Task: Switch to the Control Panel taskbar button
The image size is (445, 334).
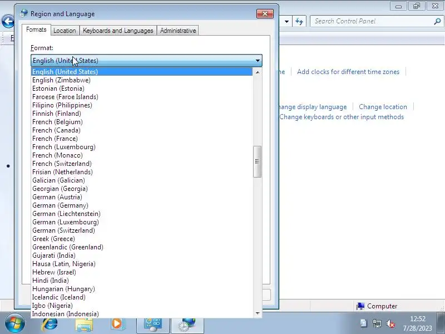Action: [x=153, y=325]
